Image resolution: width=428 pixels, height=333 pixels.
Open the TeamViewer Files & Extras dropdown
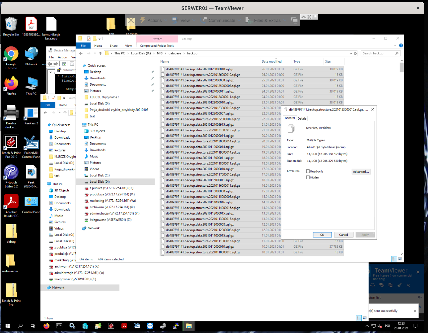coord(266,20)
